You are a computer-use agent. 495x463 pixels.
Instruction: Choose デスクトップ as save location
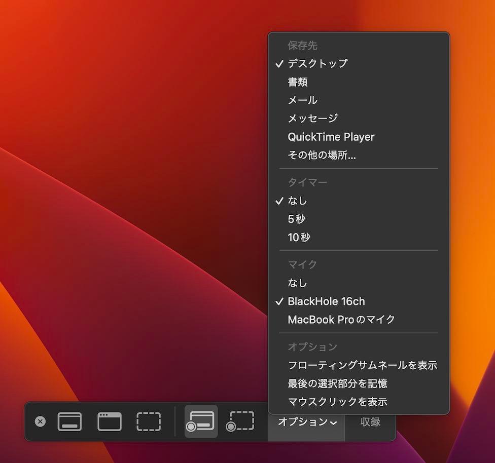[359, 64]
